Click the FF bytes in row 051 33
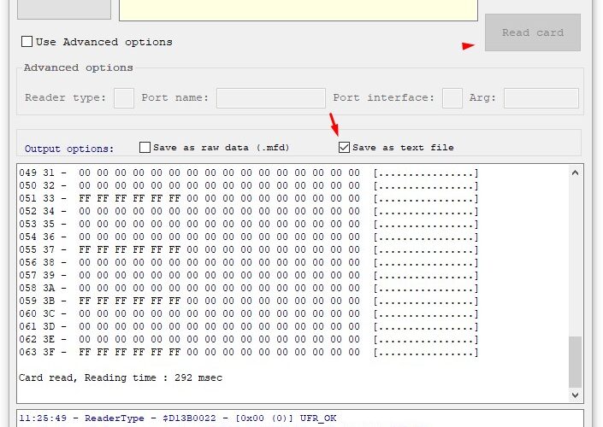Image resolution: width=603 pixels, height=427 pixels. coord(129,199)
